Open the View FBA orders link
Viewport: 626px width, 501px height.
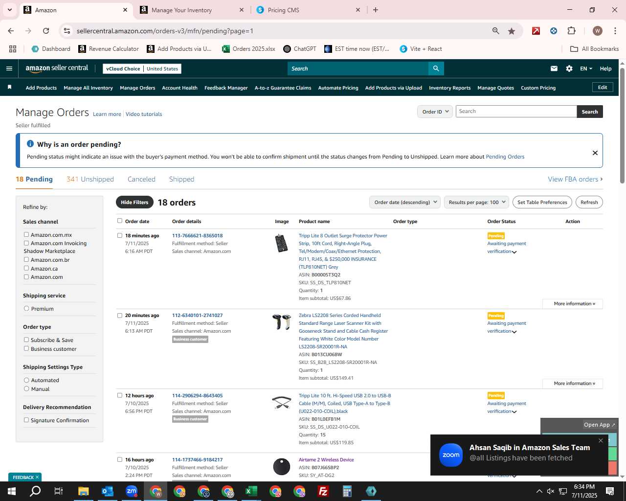pos(575,179)
